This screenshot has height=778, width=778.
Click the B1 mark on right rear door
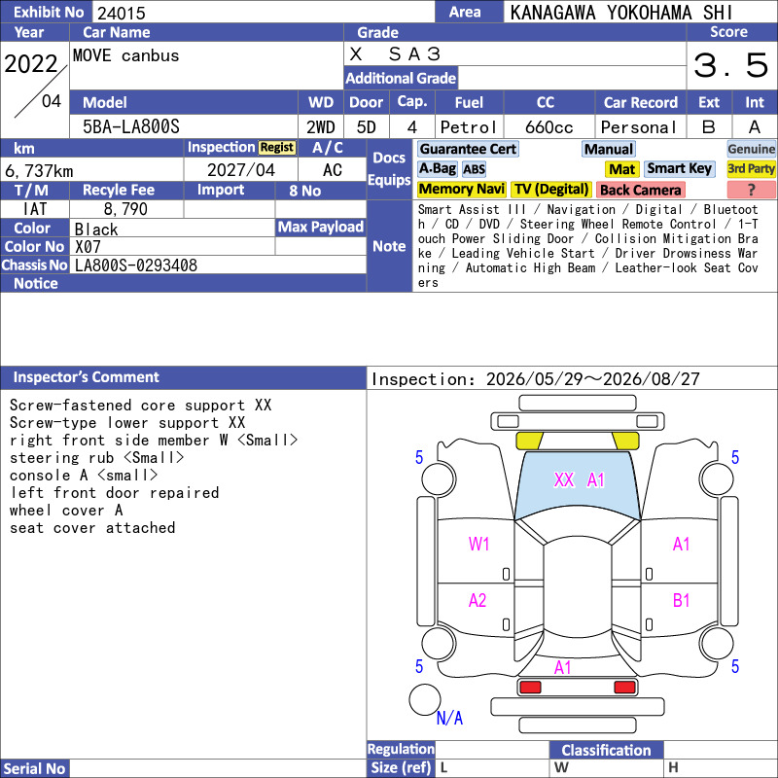681,600
